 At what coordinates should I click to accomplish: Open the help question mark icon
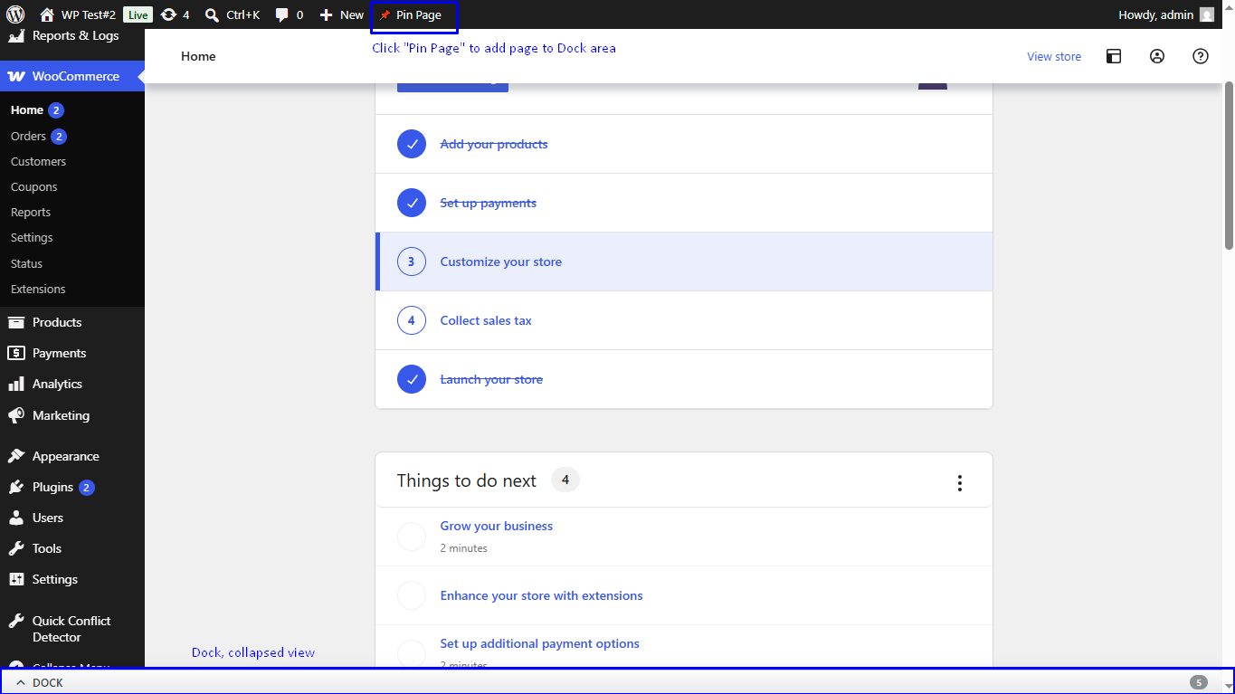point(1201,56)
